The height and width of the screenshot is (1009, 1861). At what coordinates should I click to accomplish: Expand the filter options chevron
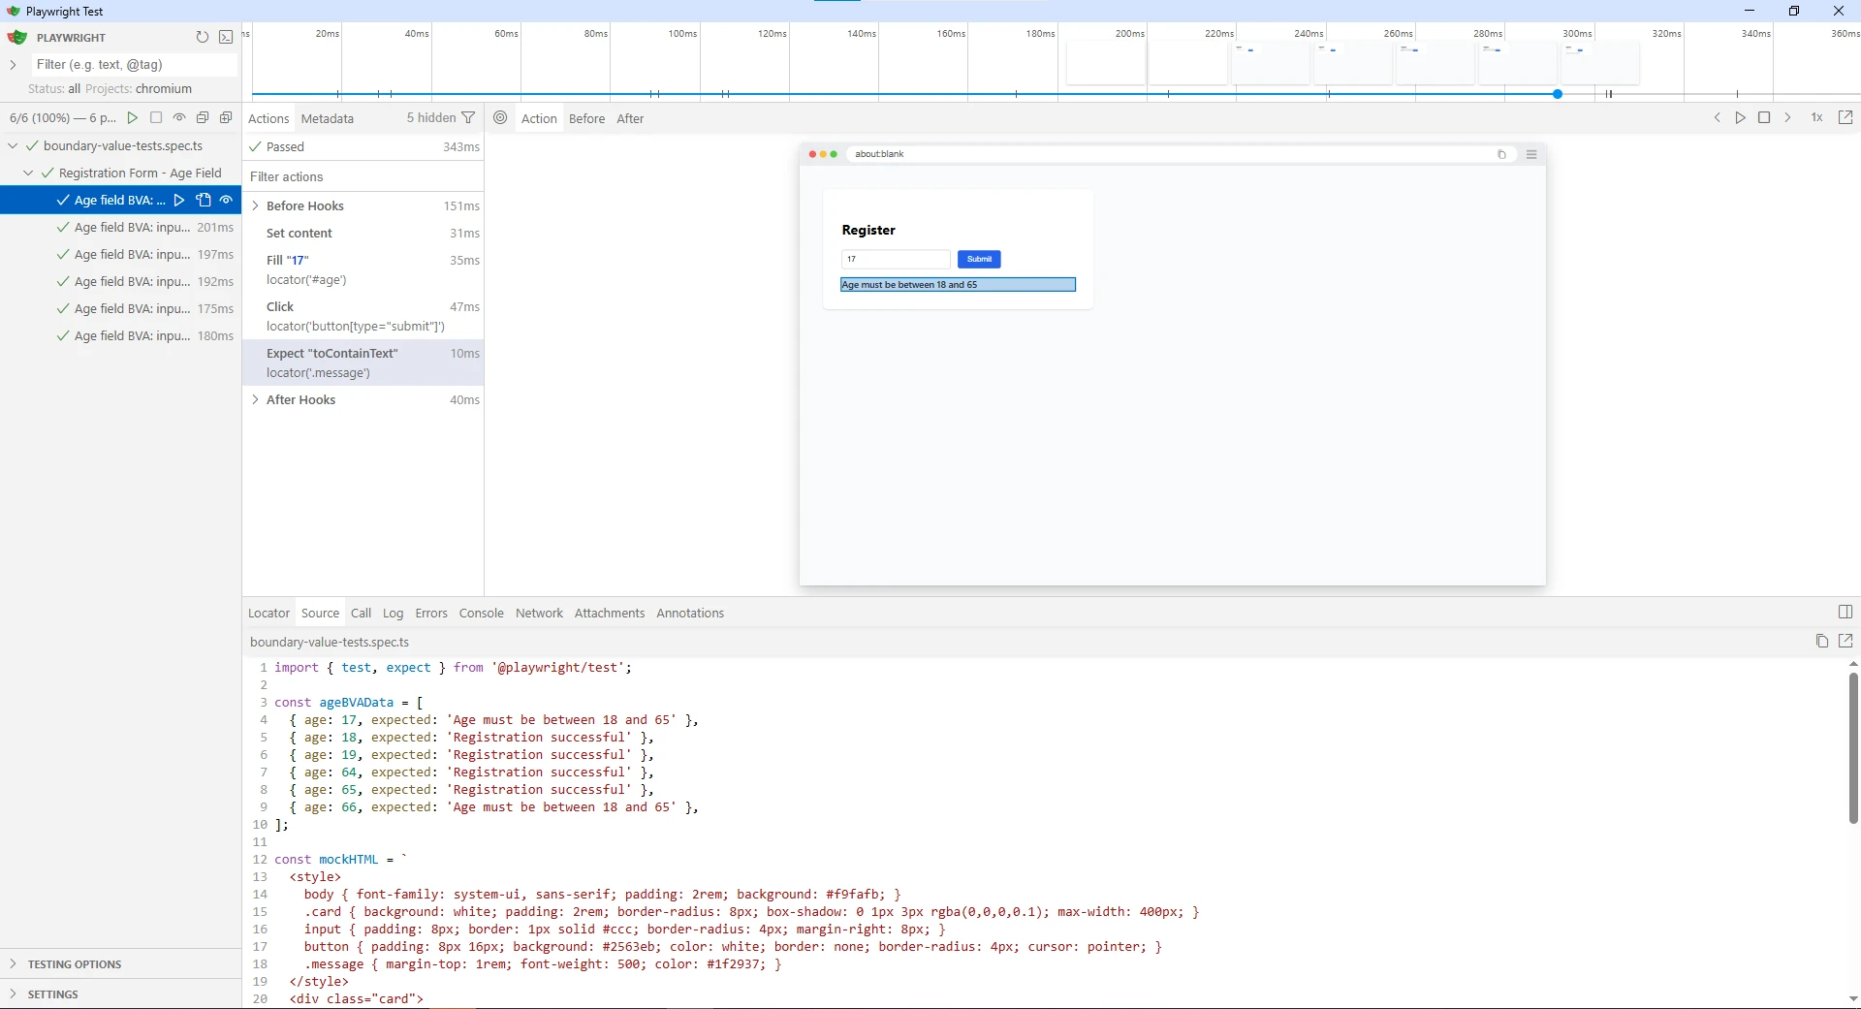click(13, 65)
